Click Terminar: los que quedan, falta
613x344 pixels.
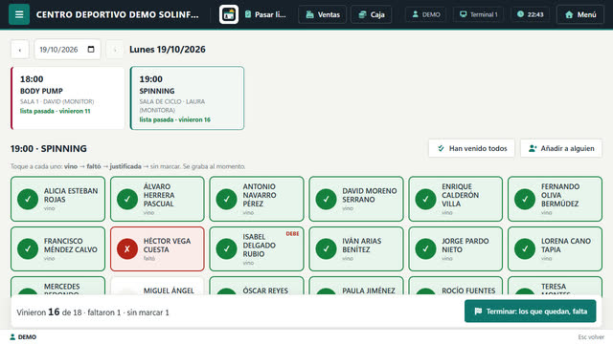pos(530,312)
